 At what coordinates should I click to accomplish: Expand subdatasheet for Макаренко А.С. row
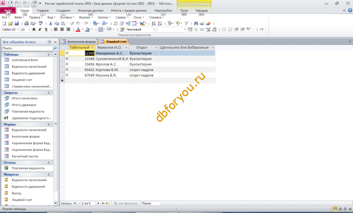[x=67, y=53]
